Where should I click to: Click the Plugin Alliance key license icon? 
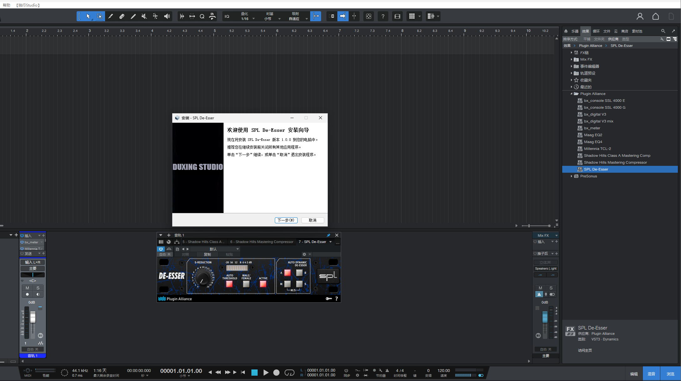(x=329, y=299)
